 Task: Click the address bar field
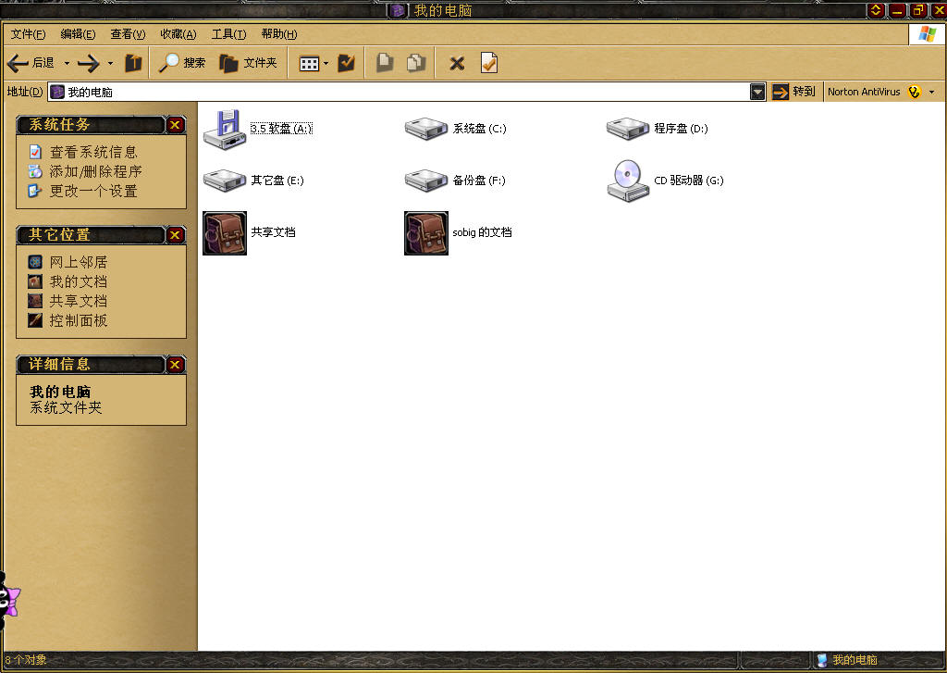(399, 92)
